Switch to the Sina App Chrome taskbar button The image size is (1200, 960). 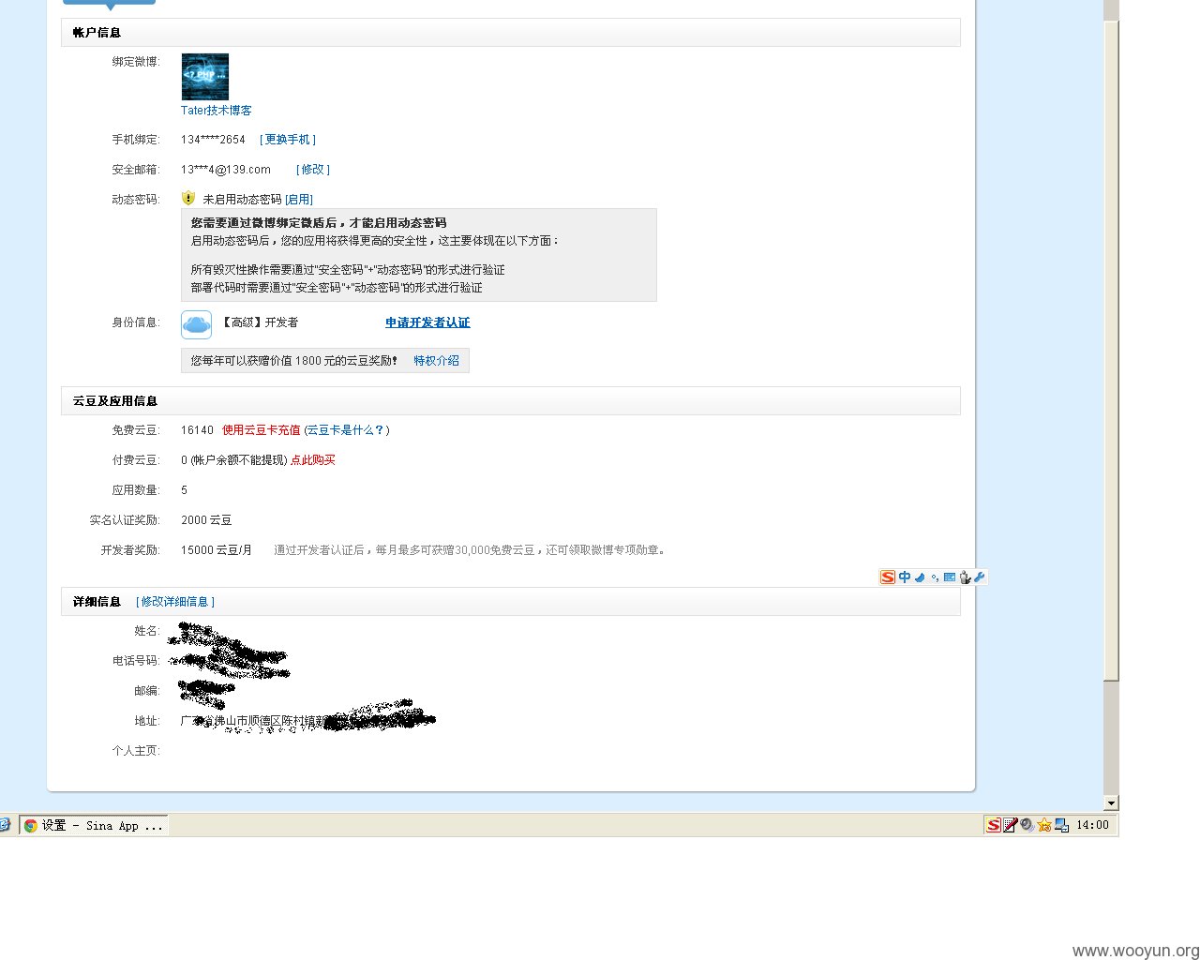94,825
